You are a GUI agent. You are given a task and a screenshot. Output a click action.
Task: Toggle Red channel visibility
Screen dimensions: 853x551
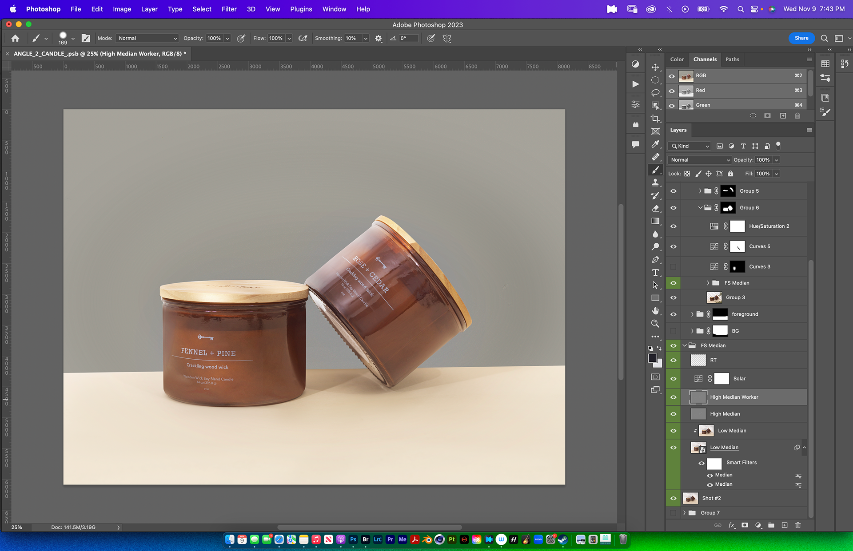tap(672, 91)
